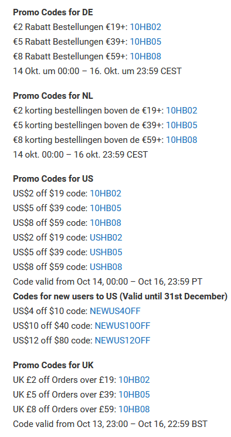The image size is (231, 437).
Task: Click the 10HB02 code under DE
Action: 145,27
